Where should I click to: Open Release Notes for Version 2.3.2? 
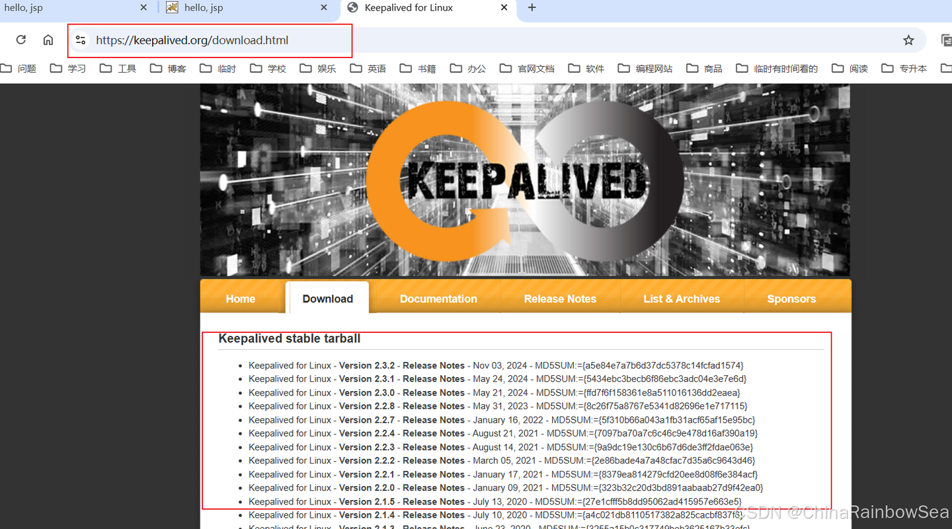[433, 365]
